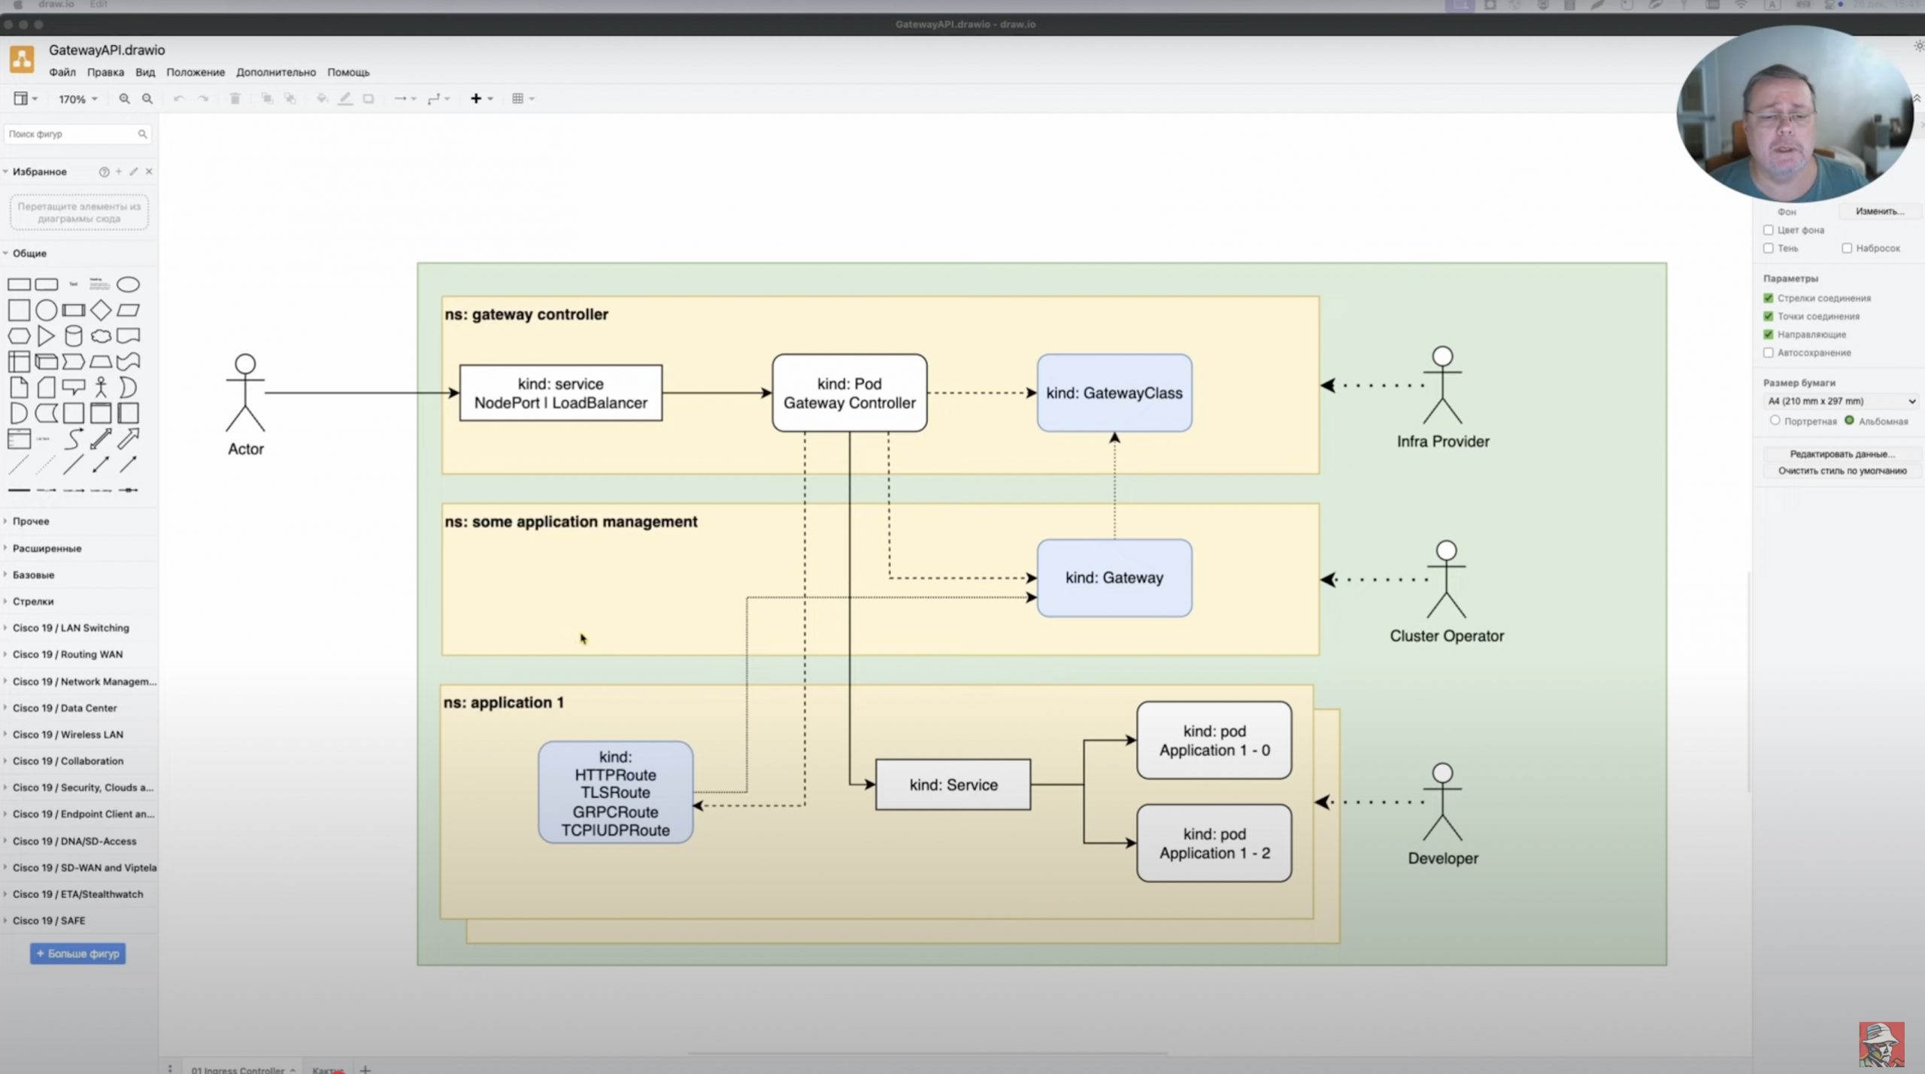
Task: Click the Редактировать данные button
Action: pos(1842,454)
